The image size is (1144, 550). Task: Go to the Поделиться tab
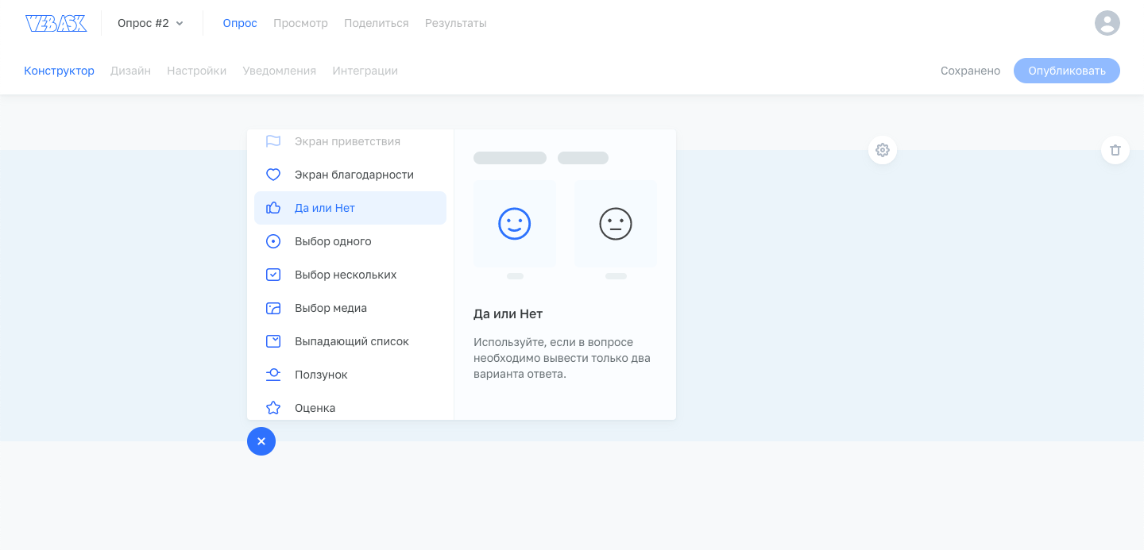point(376,24)
